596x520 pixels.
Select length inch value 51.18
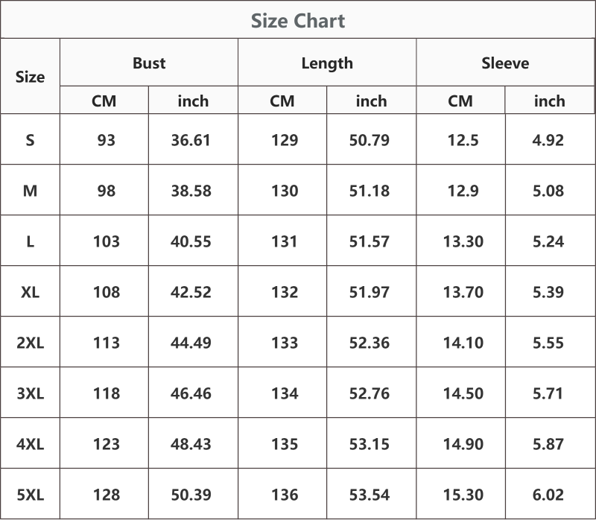click(370, 191)
